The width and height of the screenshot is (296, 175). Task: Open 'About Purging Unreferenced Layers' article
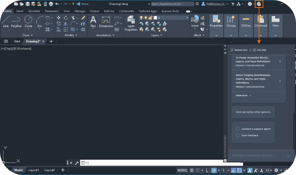pyautogui.click(x=259, y=81)
